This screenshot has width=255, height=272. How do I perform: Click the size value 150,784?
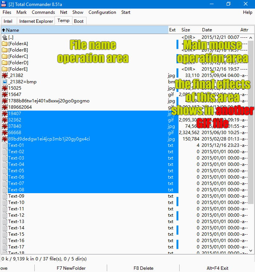191,139
